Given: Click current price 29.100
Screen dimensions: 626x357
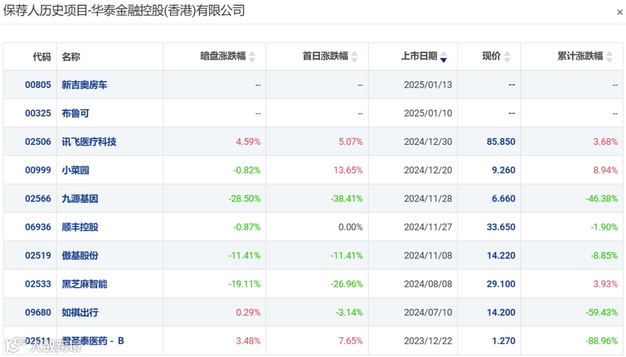Looking at the screenshot, I should coord(501,284).
